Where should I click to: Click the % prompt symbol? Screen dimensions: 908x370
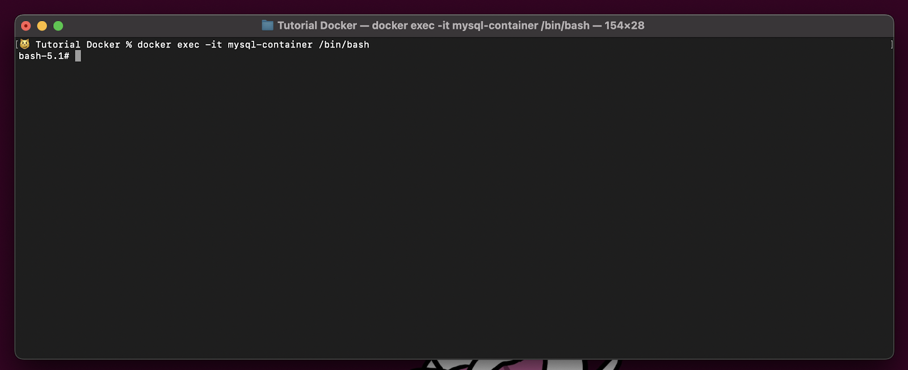[x=129, y=45]
